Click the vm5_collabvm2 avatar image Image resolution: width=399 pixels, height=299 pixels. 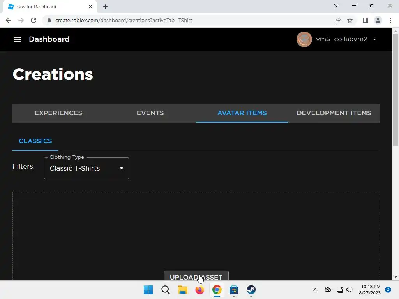point(304,39)
